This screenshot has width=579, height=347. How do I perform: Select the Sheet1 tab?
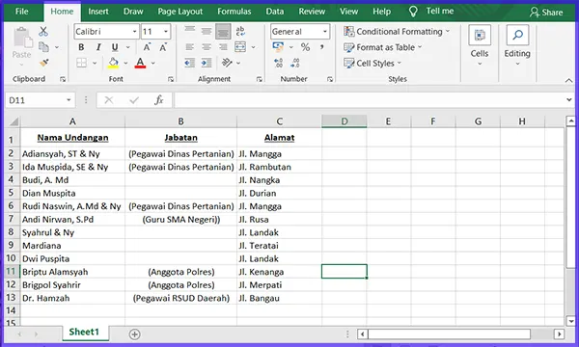(x=84, y=332)
